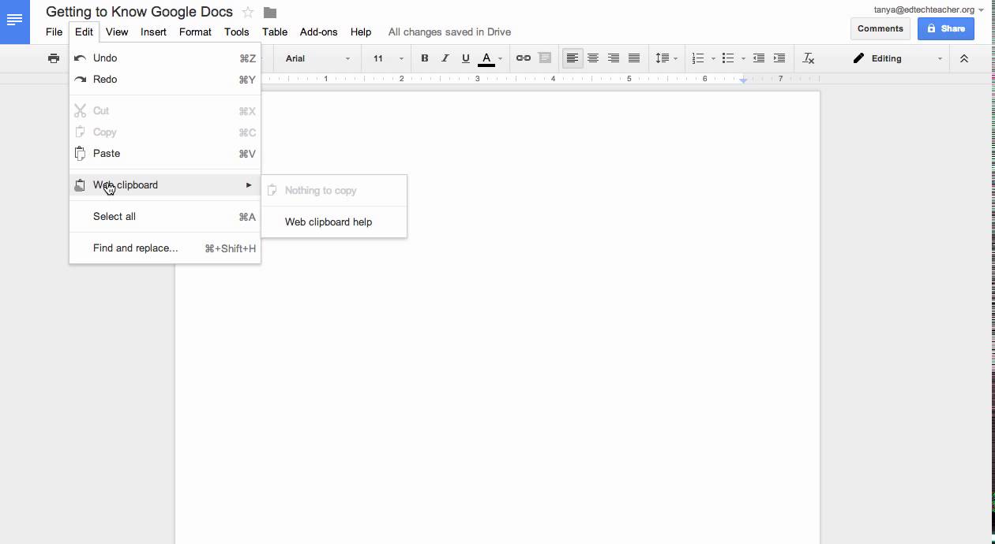This screenshot has width=995, height=544.
Task: Open the Insert menu
Action: (x=153, y=32)
